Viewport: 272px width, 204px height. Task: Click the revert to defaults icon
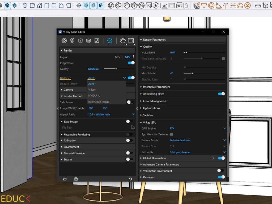(130, 179)
